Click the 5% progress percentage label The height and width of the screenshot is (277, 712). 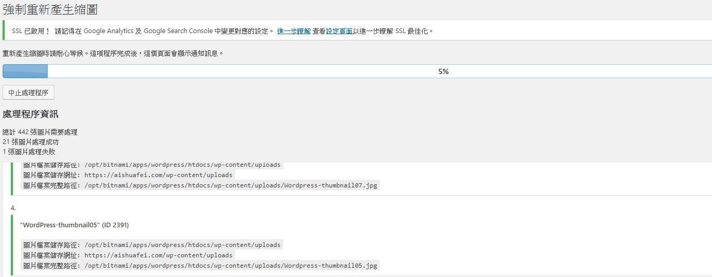[443, 71]
